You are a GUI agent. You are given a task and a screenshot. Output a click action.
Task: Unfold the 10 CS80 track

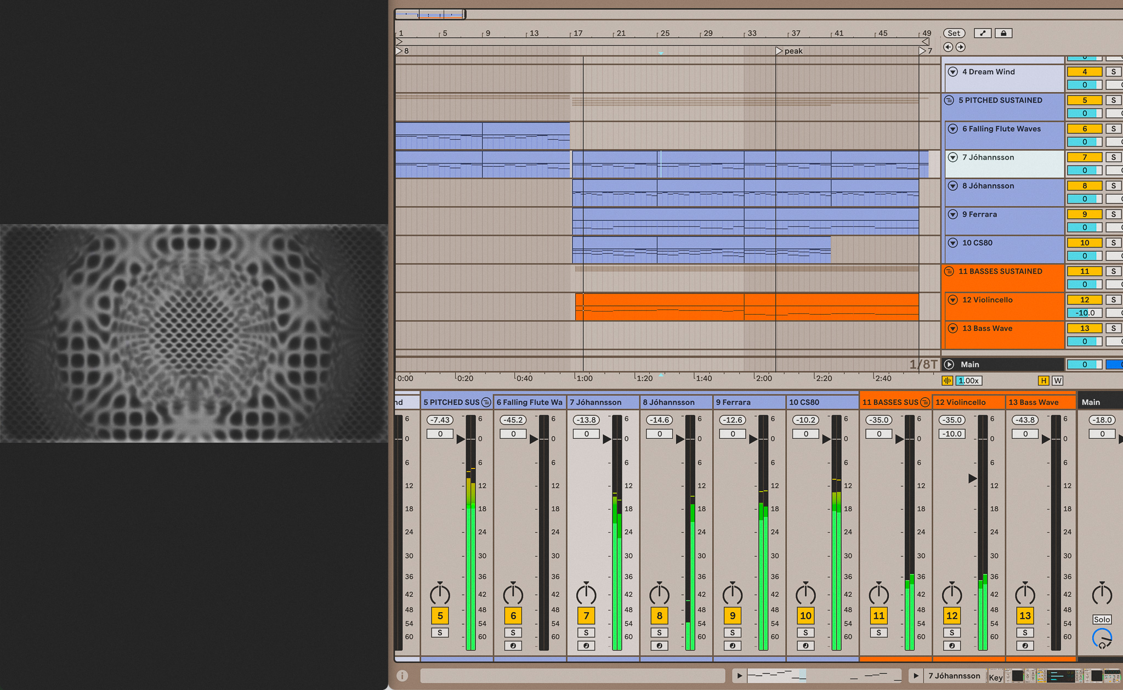point(953,243)
